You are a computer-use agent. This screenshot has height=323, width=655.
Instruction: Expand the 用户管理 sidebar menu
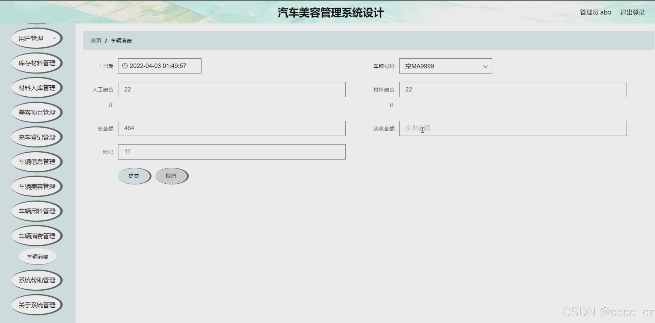click(x=36, y=38)
